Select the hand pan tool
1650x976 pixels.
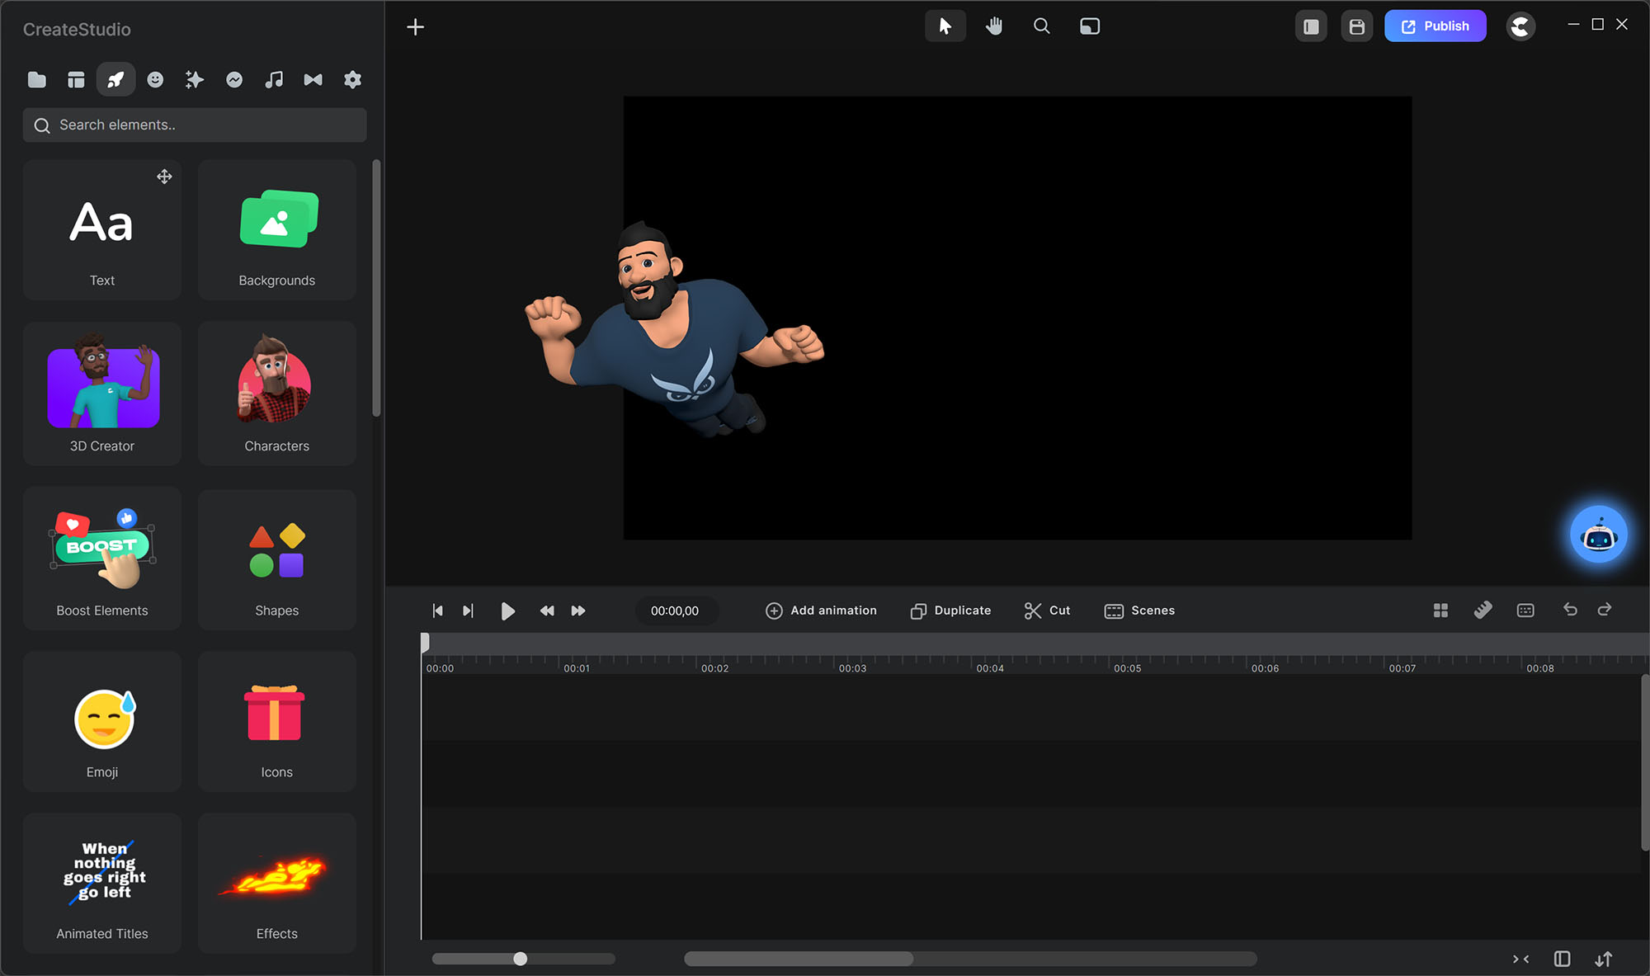point(993,26)
